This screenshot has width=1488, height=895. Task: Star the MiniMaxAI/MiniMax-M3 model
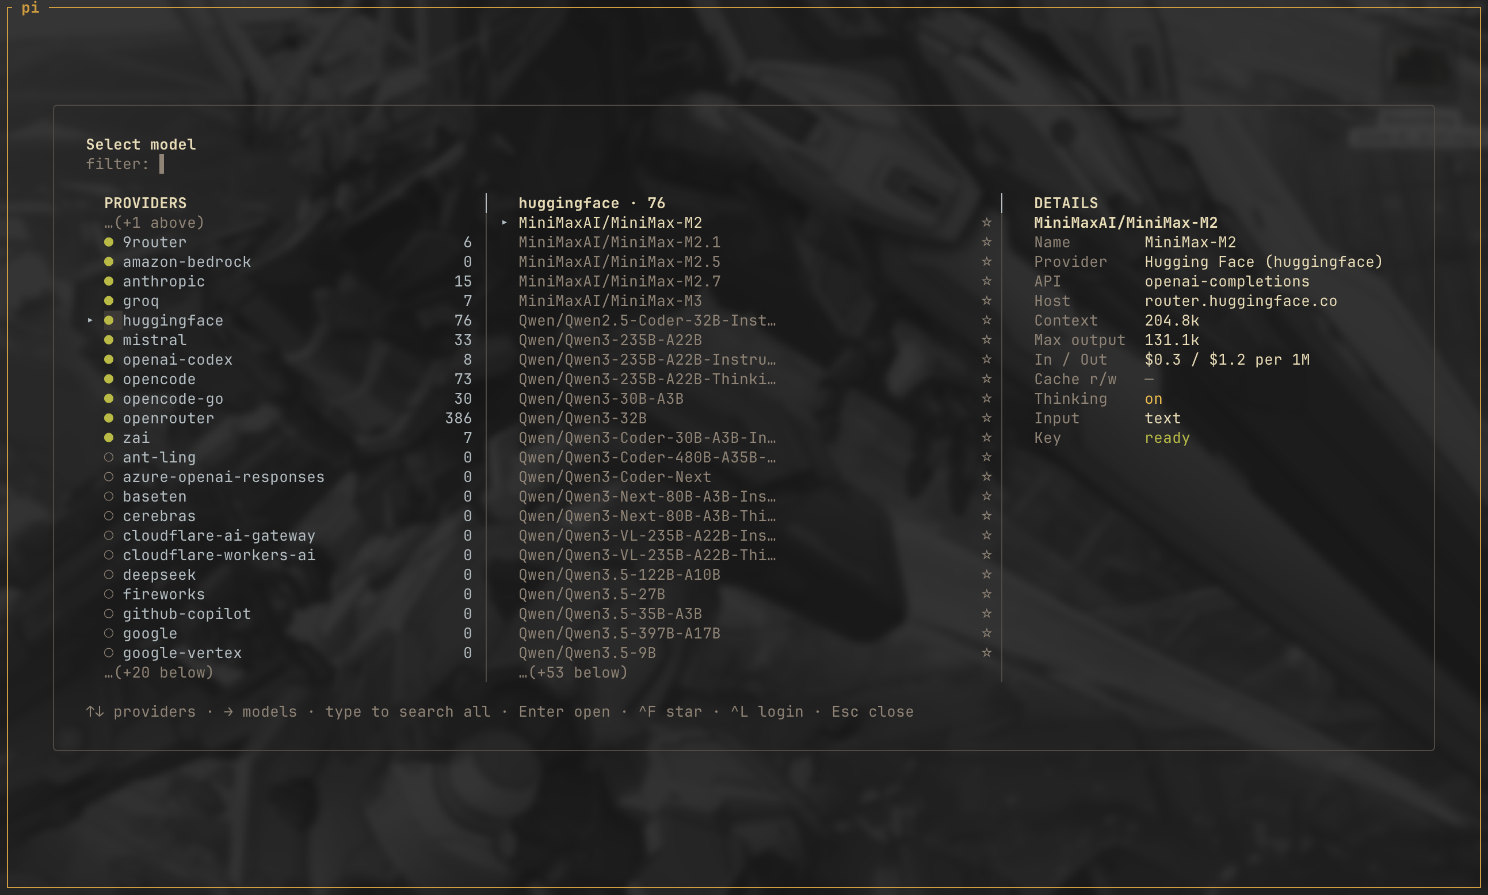(986, 300)
